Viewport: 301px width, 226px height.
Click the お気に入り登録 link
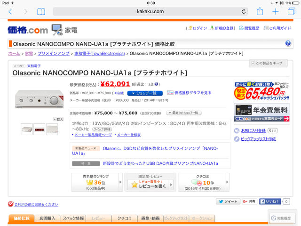click(253, 131)
